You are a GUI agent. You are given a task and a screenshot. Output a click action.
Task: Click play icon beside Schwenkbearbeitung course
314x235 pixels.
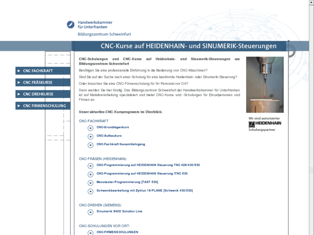coord(91,191)
